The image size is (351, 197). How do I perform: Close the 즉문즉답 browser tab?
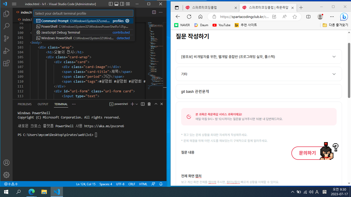[x=293, y=8]
